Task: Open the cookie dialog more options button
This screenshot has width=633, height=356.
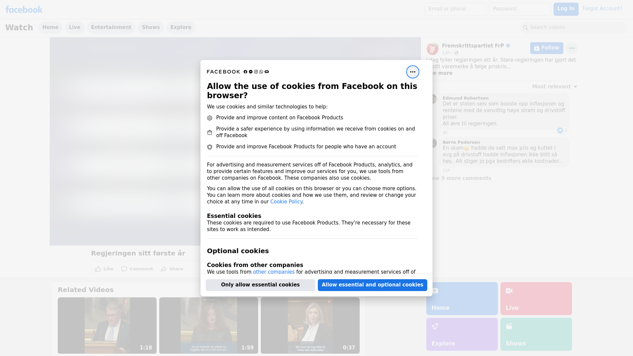Action: coord(412,72)
